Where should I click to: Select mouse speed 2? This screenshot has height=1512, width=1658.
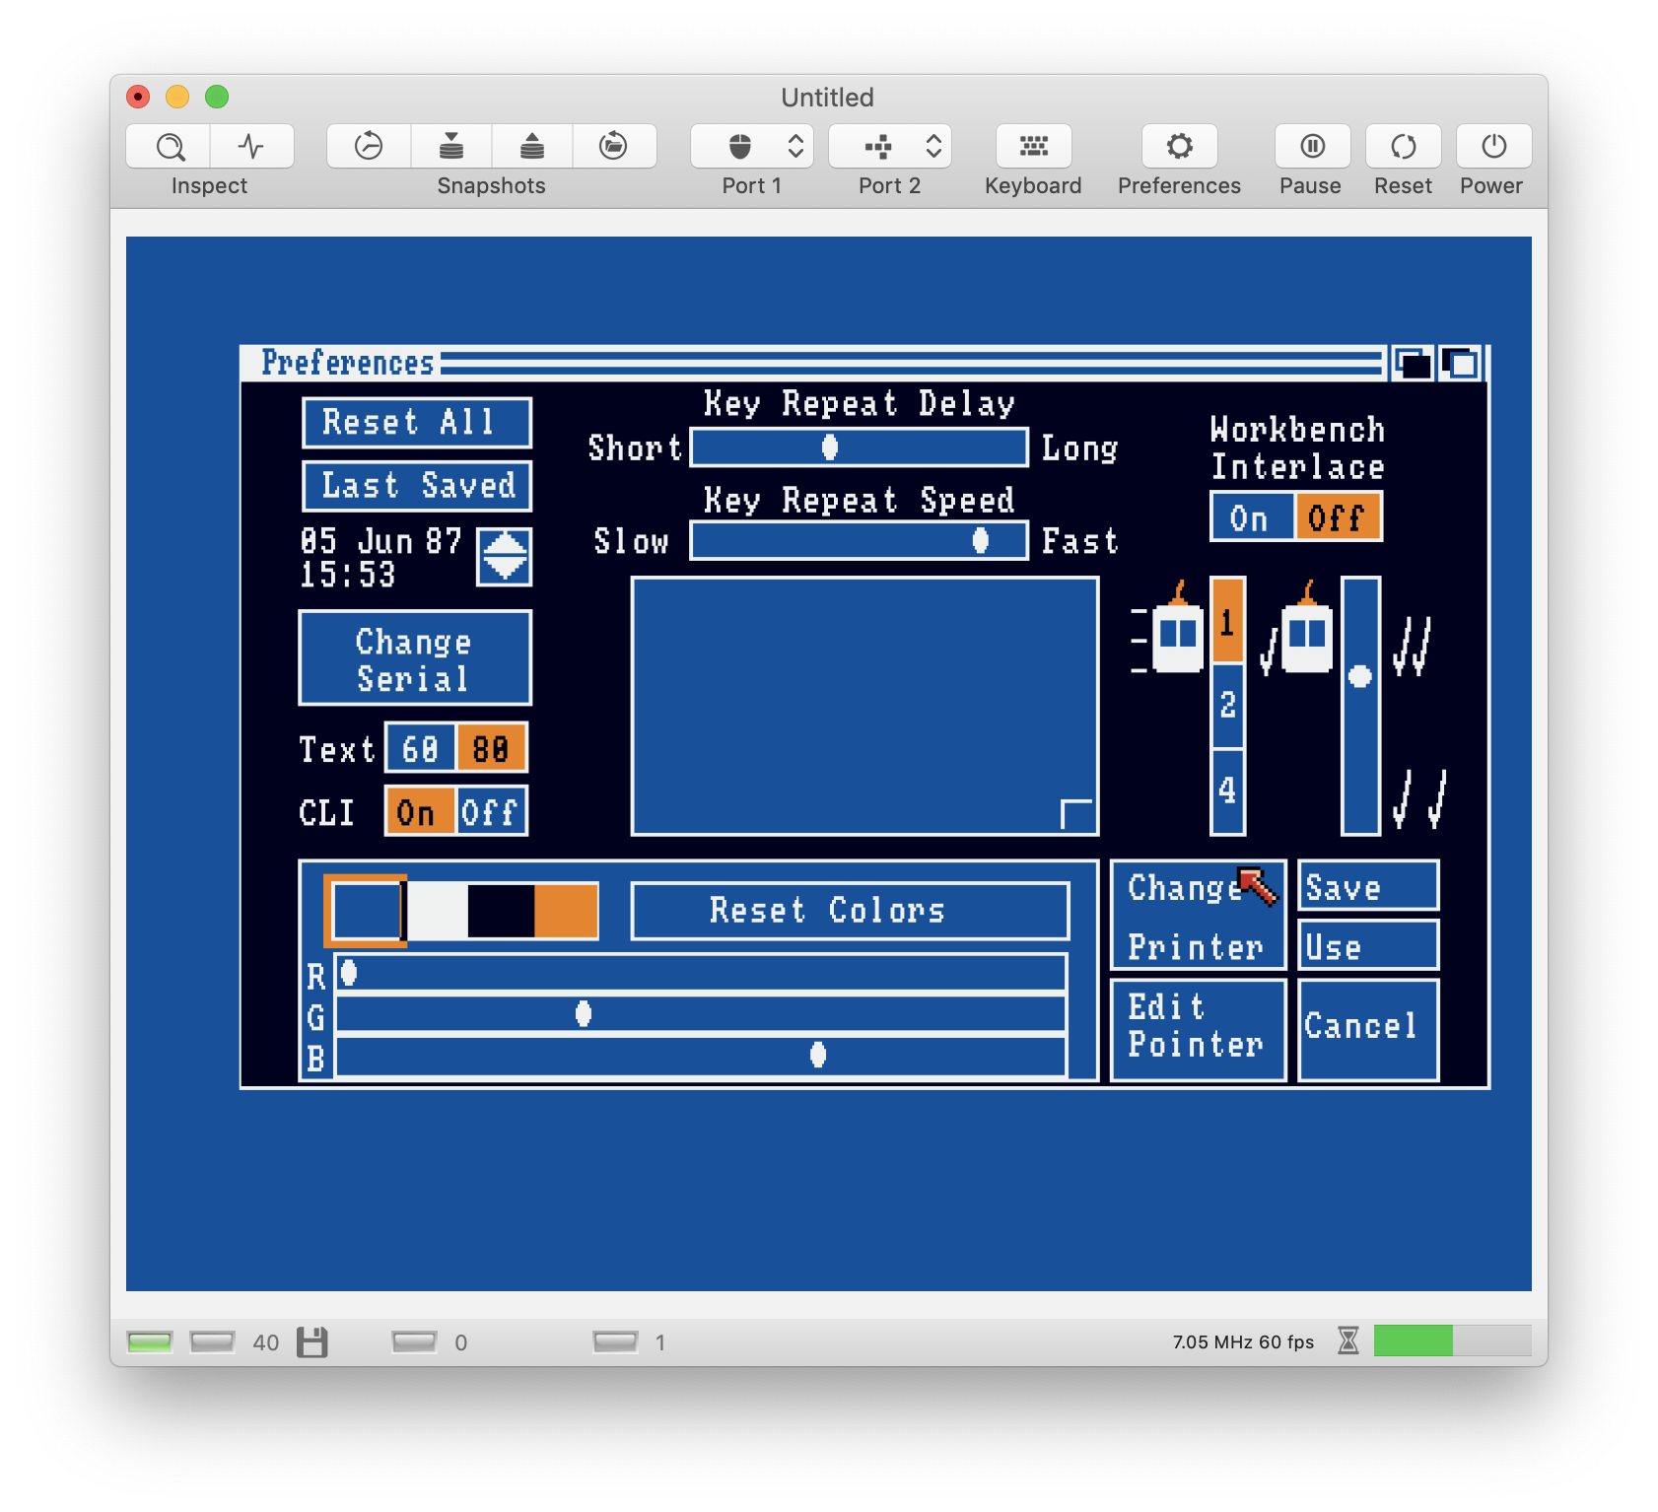(1227, 706)
